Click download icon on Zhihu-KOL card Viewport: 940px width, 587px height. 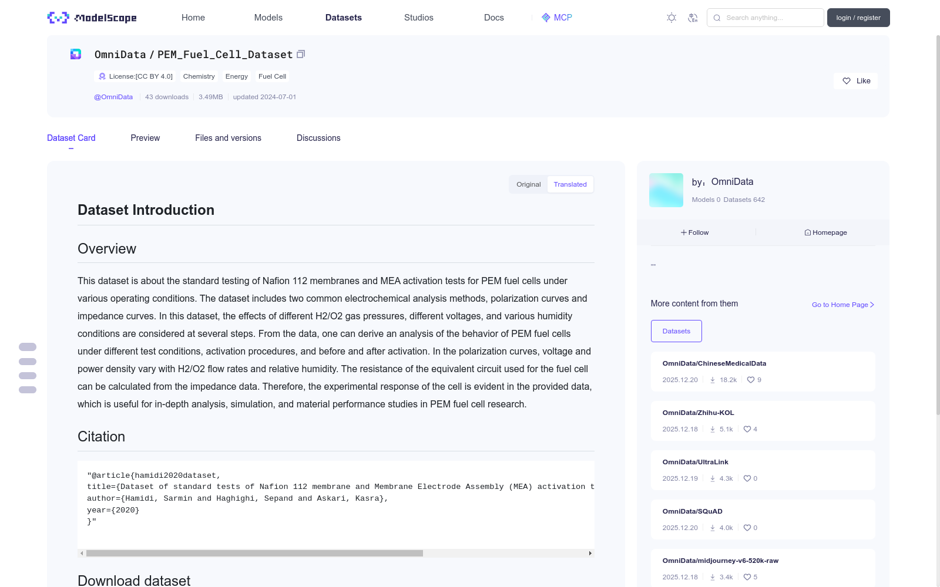click(713, 429)
